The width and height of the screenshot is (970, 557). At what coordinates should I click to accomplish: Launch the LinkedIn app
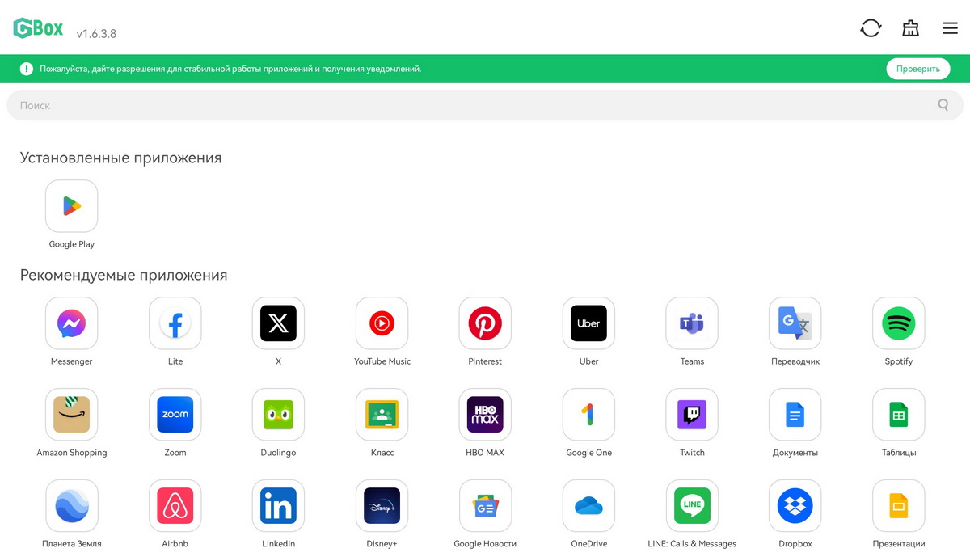[278, 506]
